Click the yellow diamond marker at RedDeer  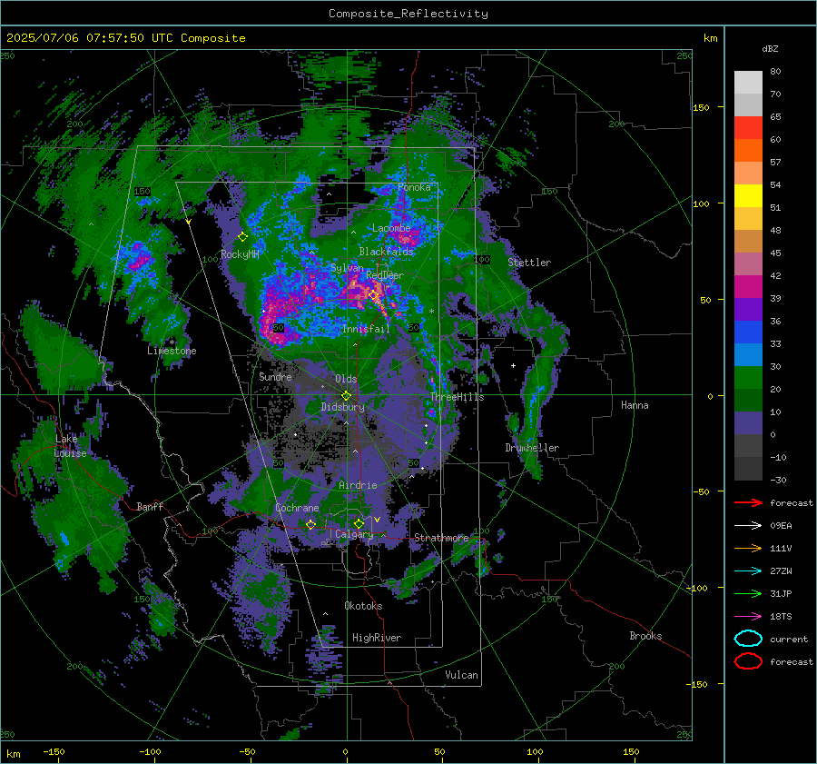(373, 295)
